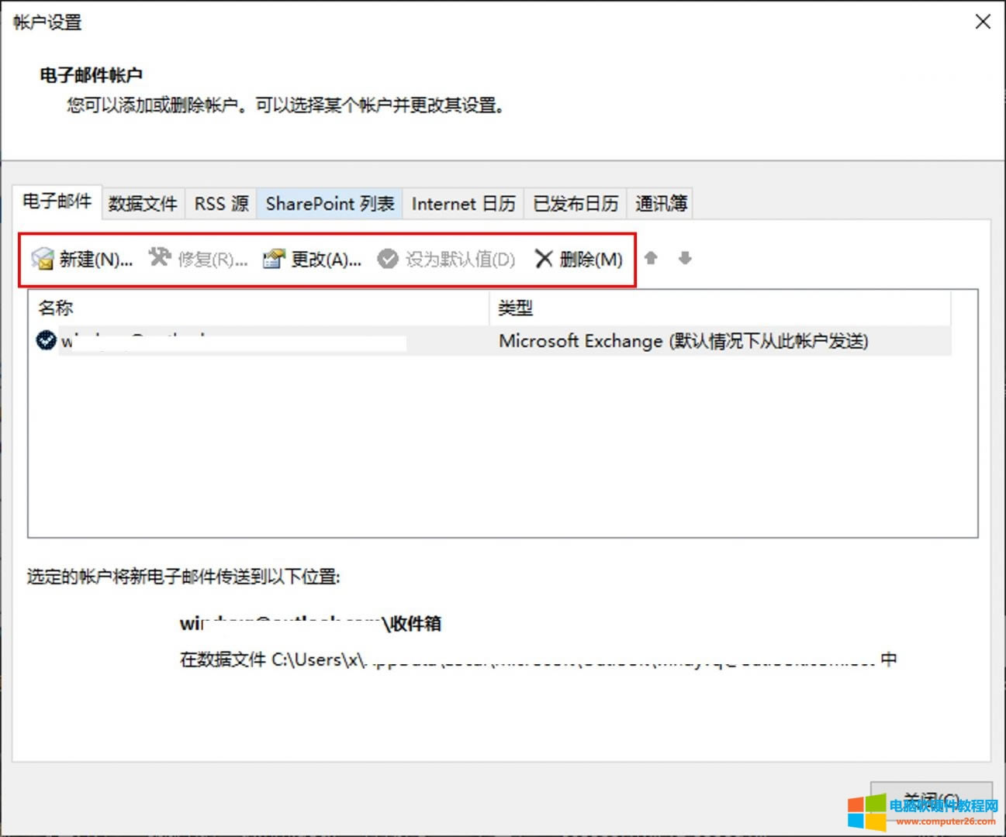Image resolution: width=1006 pixels, height=837 pixels.
Task: Open 更改(A) to change account settings
Action: 313,259
